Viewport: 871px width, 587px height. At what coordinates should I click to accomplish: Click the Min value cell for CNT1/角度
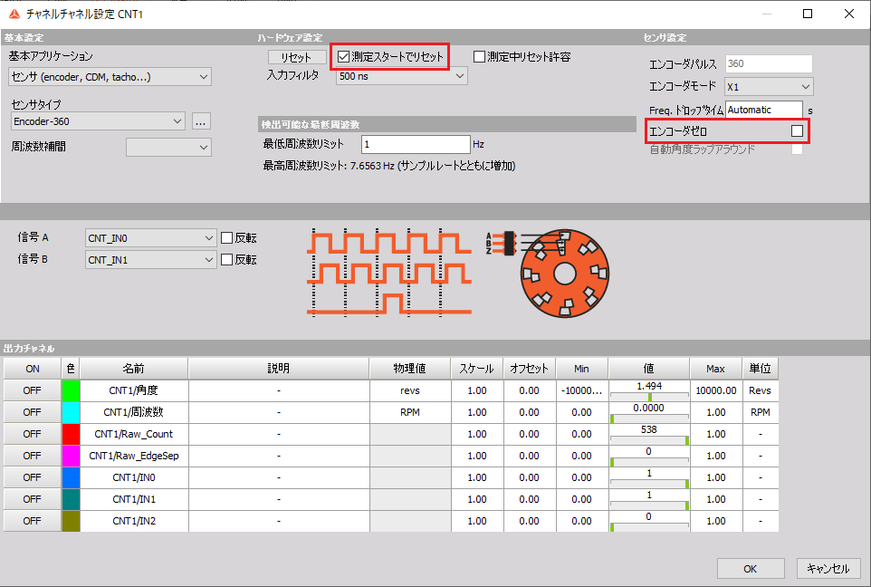click(581, 390)
